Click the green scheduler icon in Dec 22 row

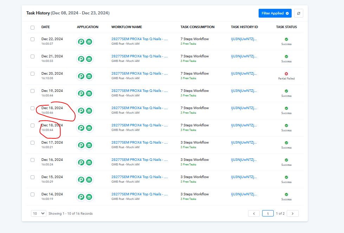pos(89,42)
